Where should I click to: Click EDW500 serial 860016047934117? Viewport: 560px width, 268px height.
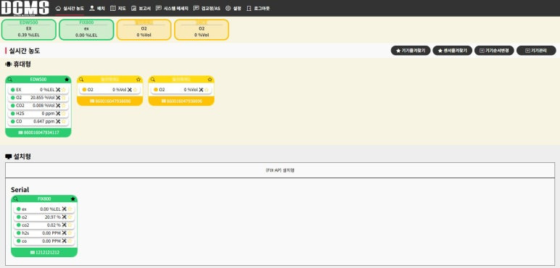[x=38, y=133]
